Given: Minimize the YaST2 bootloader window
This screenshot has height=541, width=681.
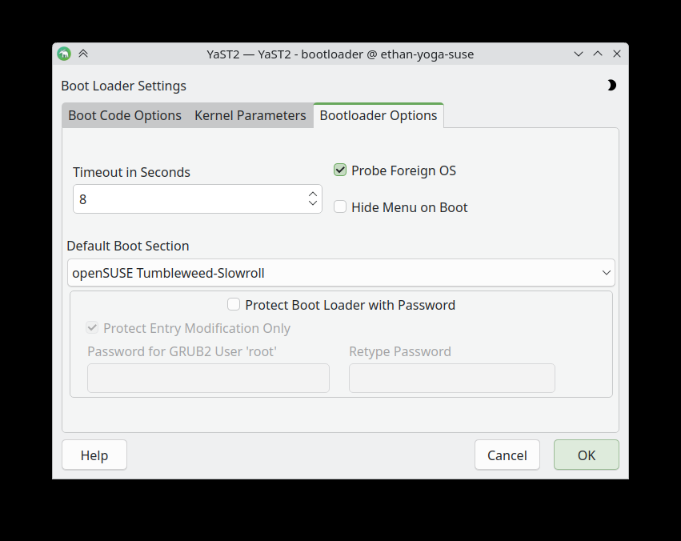Looking at the screenshot, I should pyautogui.click(x=579, y=54).
